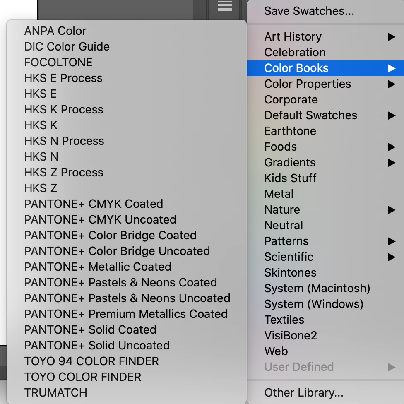This screenshot has height=404, width=404.
Task: Open the HKS K color book
Action: (127, 125)
